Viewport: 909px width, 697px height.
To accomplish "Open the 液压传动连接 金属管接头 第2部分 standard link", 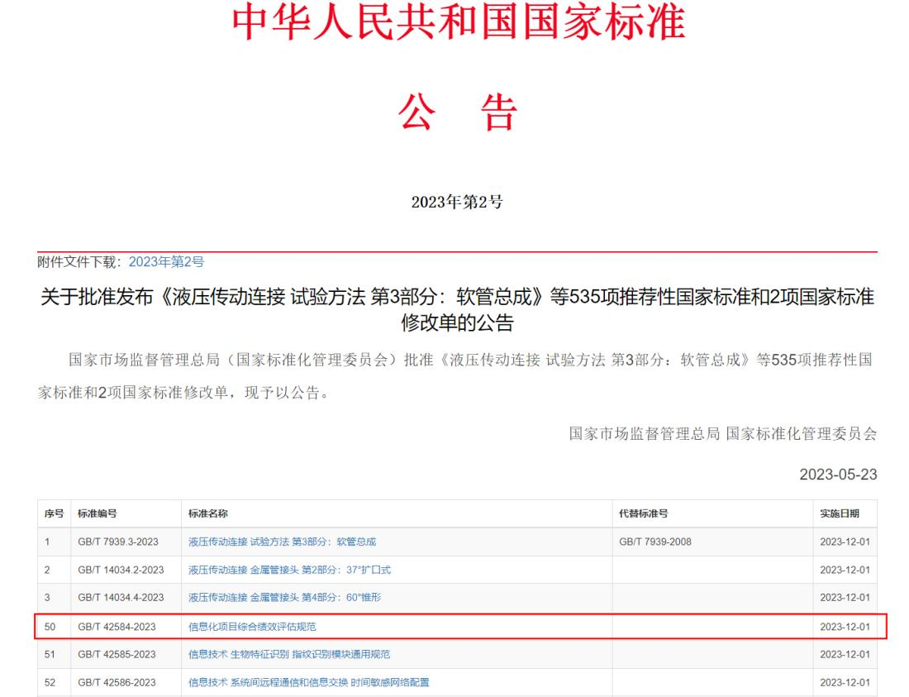I will 284,573.
